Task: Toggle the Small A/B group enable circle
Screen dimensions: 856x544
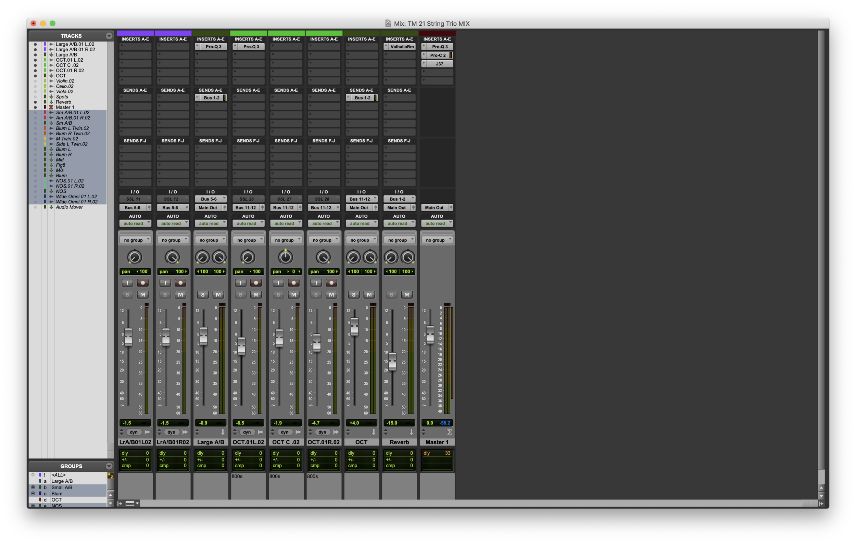Action: click(x=33, y=488)
